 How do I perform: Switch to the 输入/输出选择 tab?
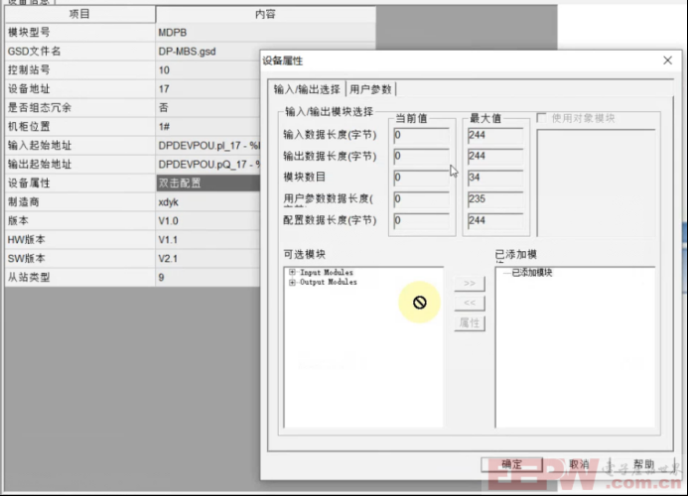pos(307,89)
